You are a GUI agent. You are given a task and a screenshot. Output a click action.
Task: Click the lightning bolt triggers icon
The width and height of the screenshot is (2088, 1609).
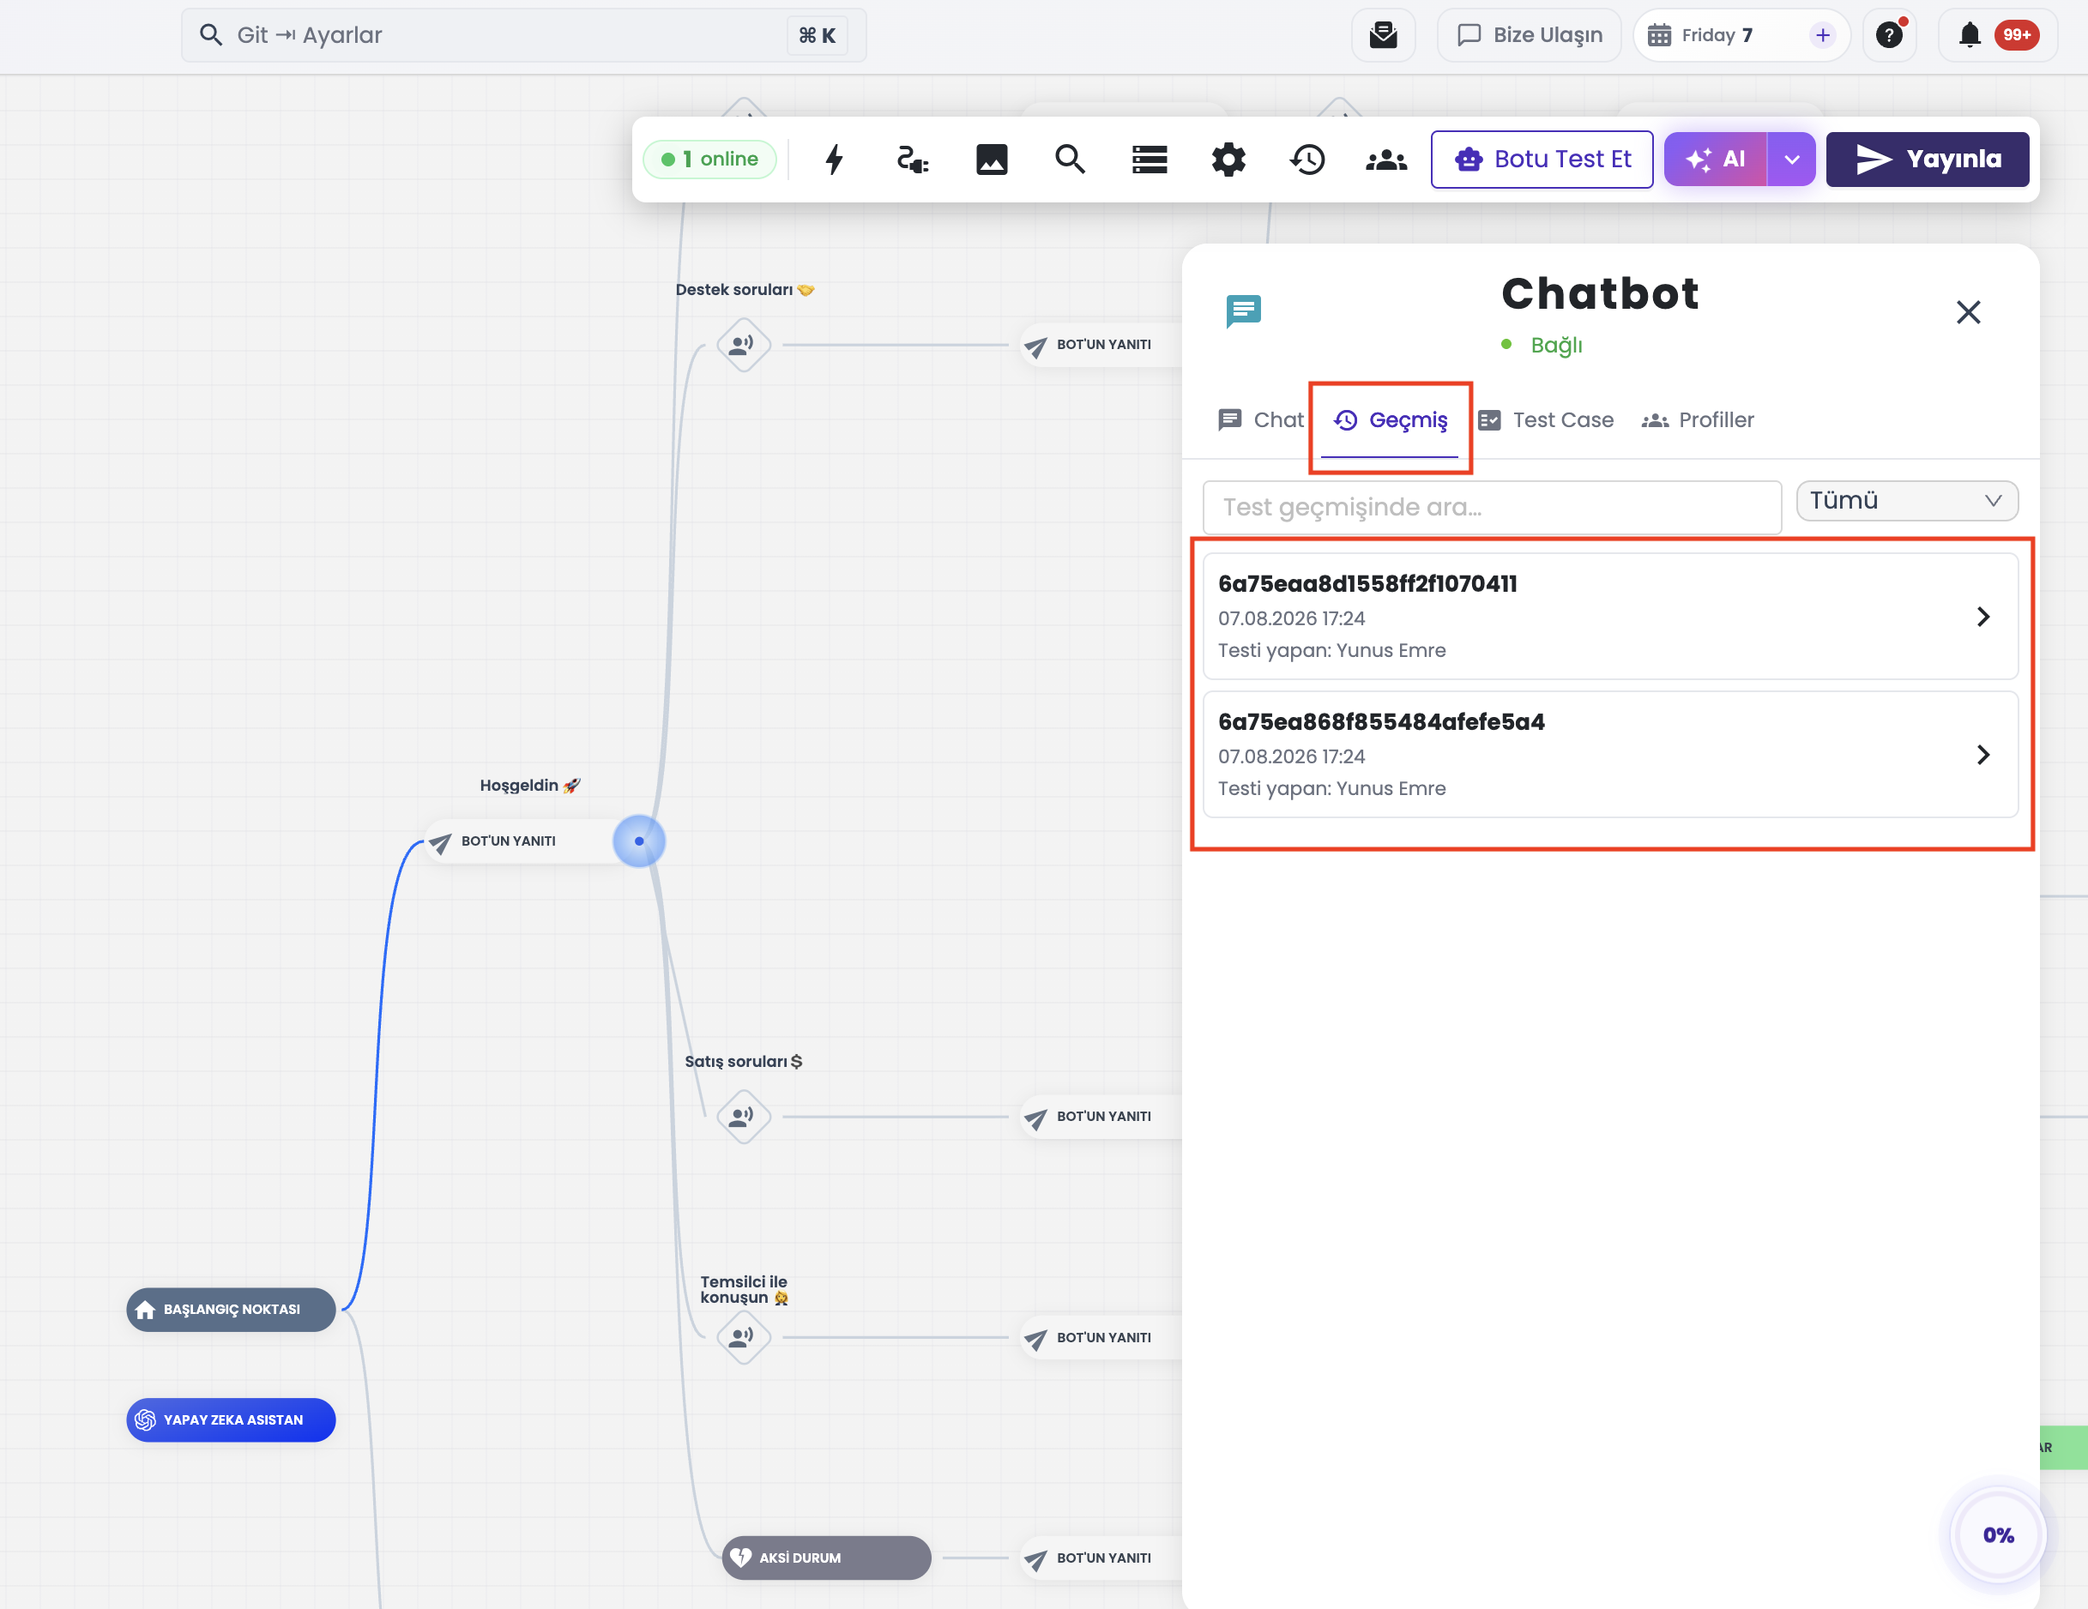pyautogui.click(x=834, y=159)
